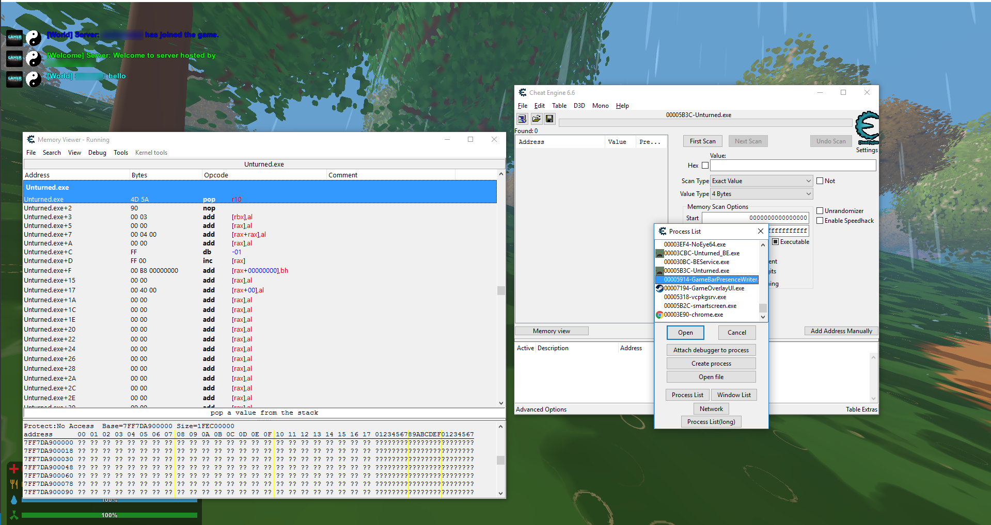
Task: Click the Process List dialog title icon
Action: pyautogui.click(x=662, y=231)
